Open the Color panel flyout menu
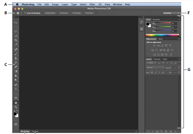 point(179,19)
